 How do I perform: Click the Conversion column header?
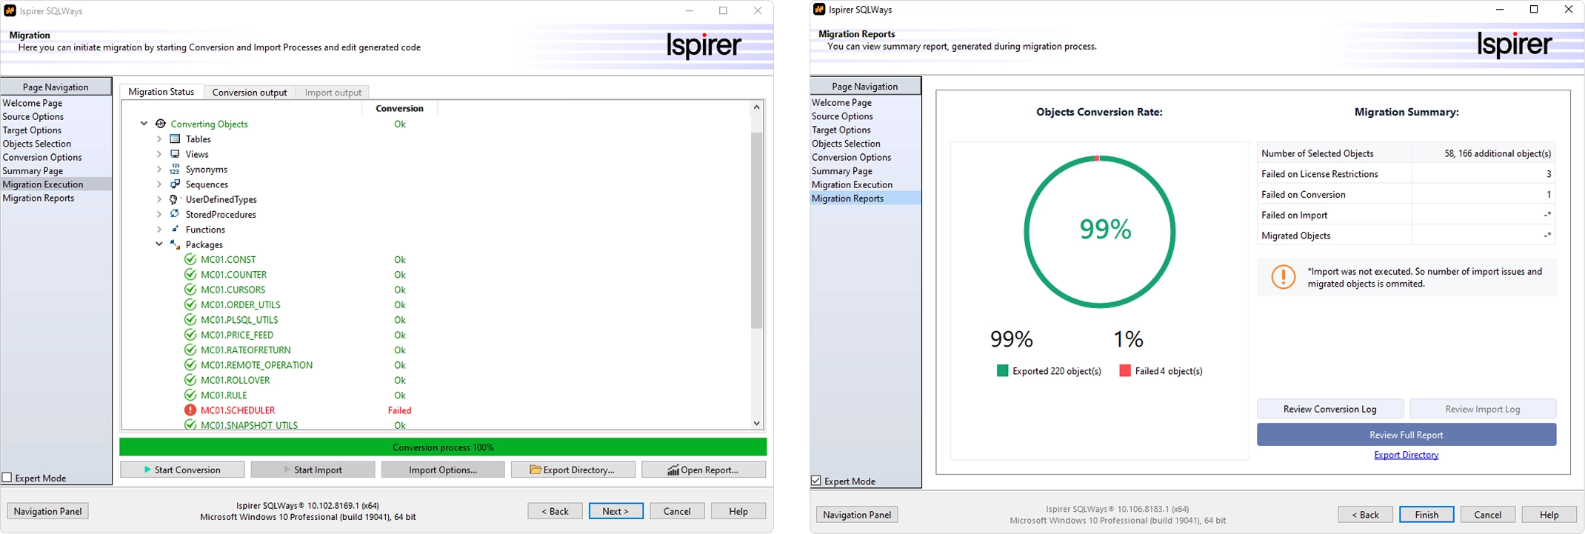click(x=400, y=108)
